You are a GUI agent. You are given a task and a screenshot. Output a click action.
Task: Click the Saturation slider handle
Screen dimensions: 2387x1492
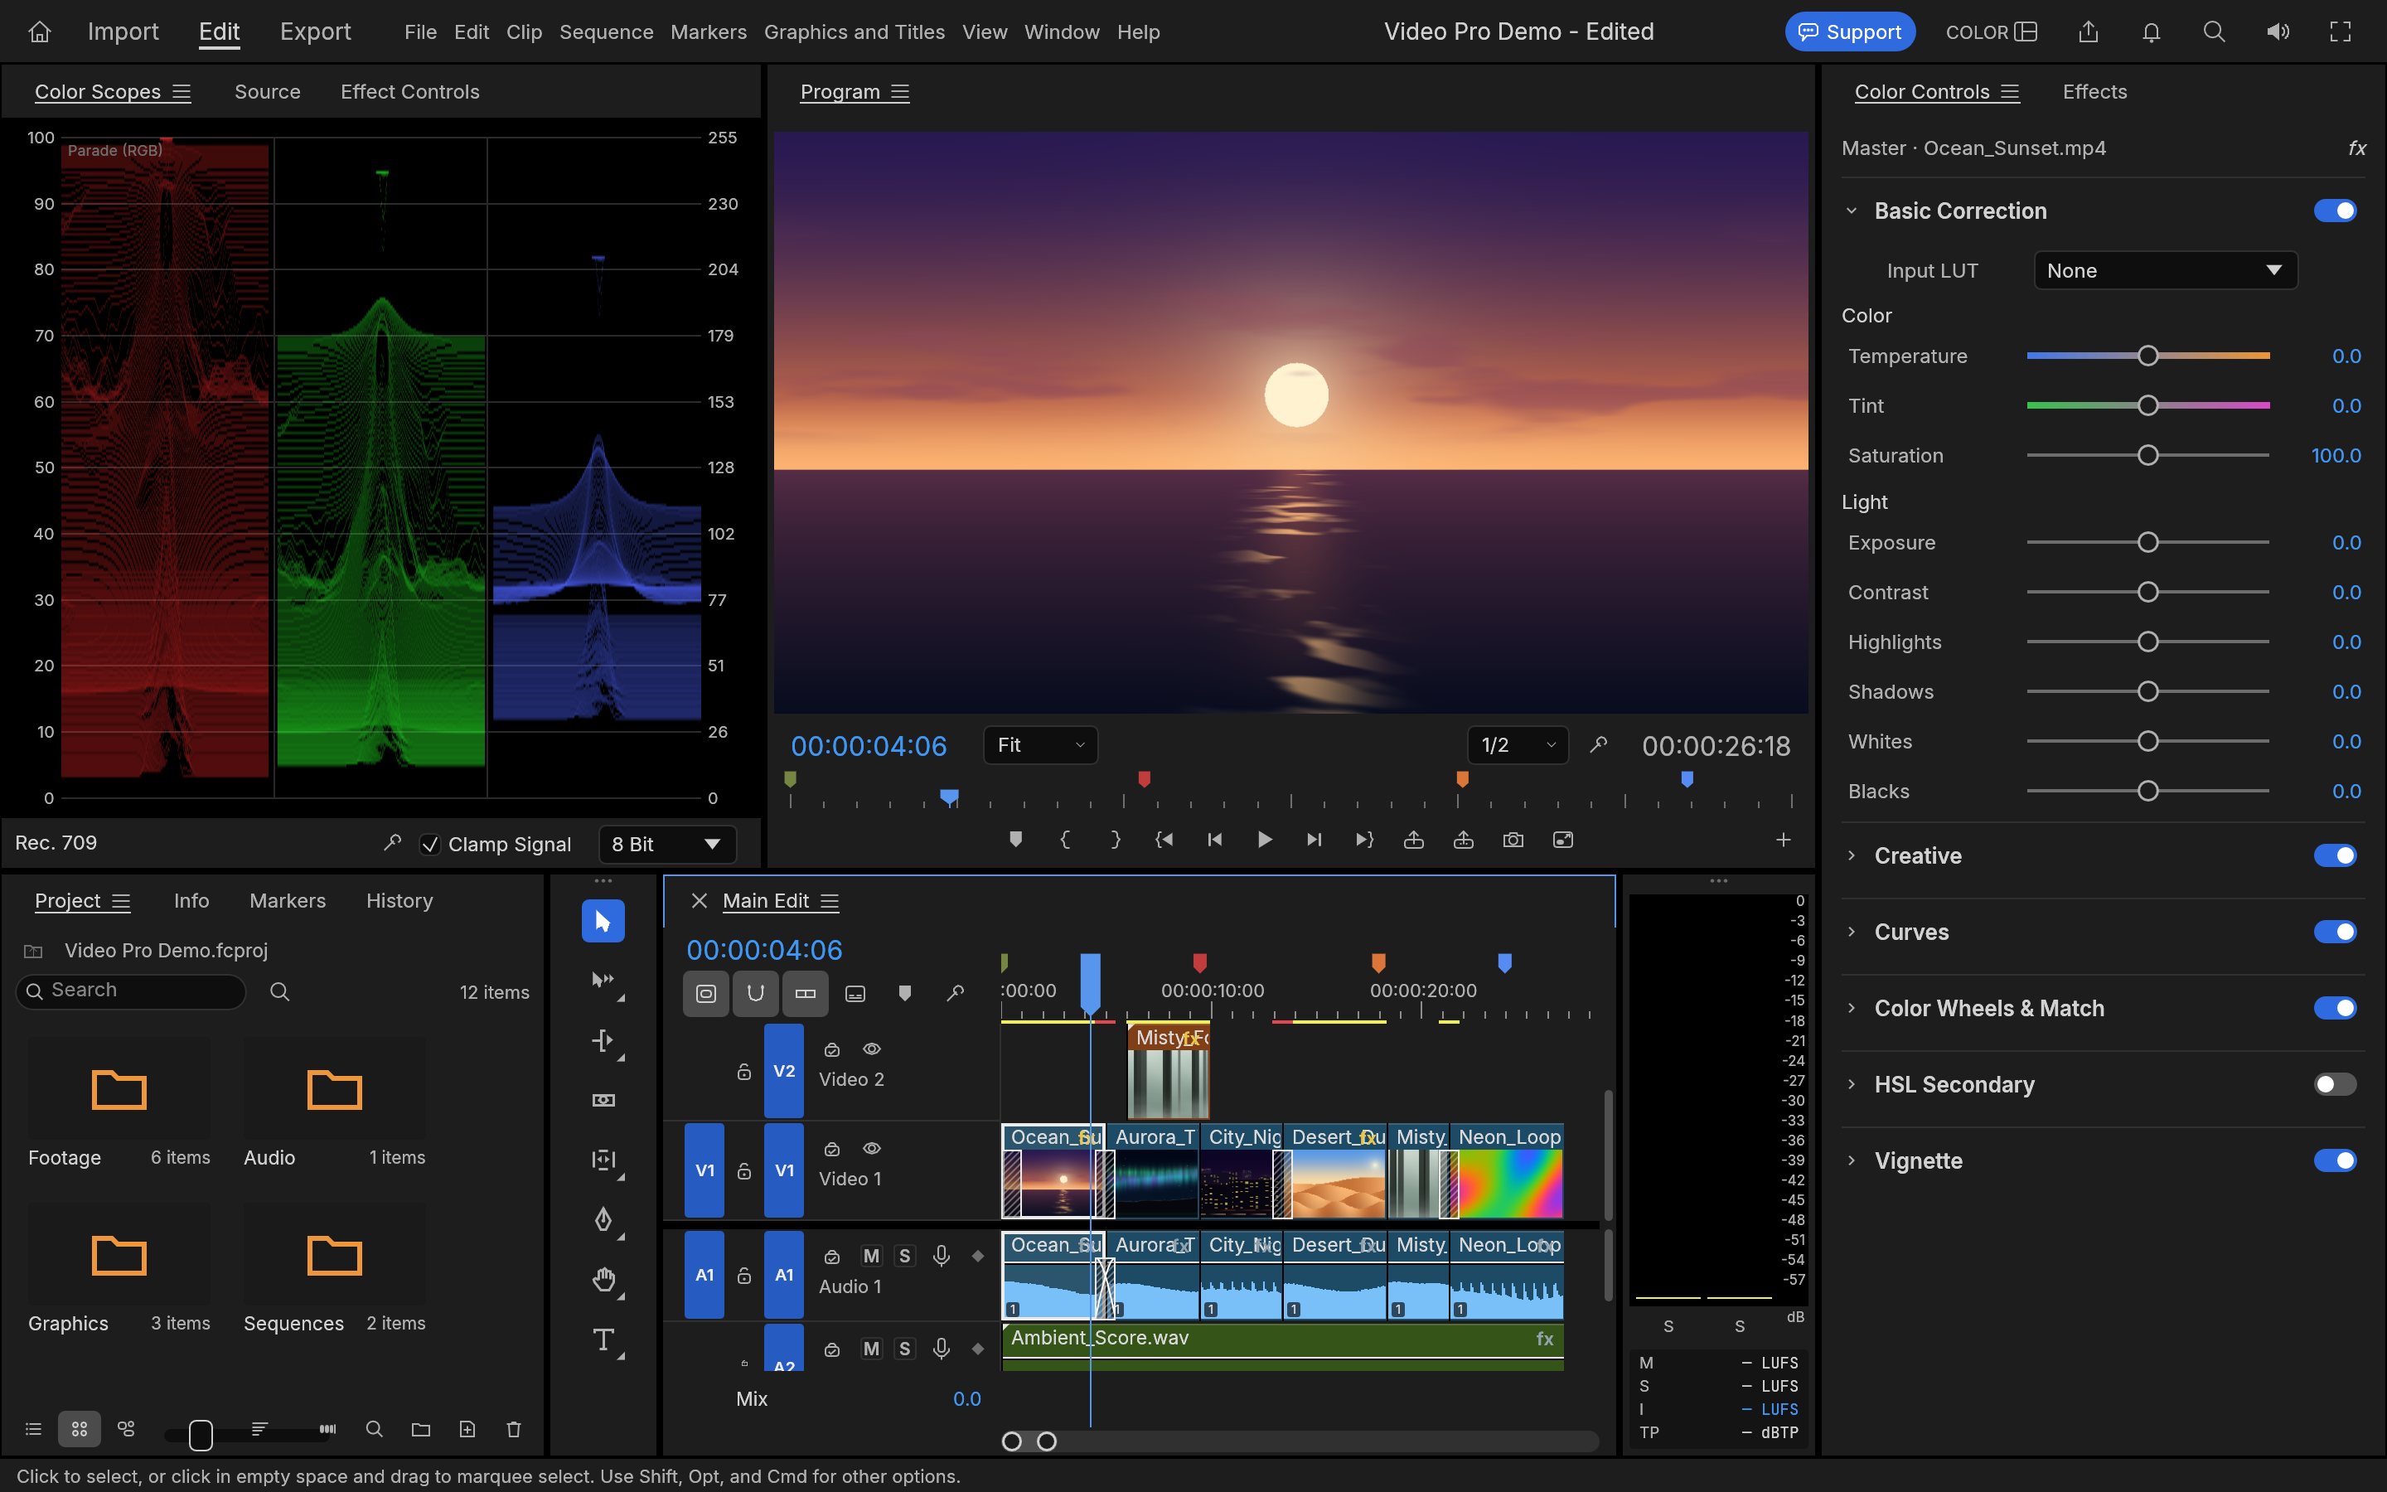(x=2147, y=455)
